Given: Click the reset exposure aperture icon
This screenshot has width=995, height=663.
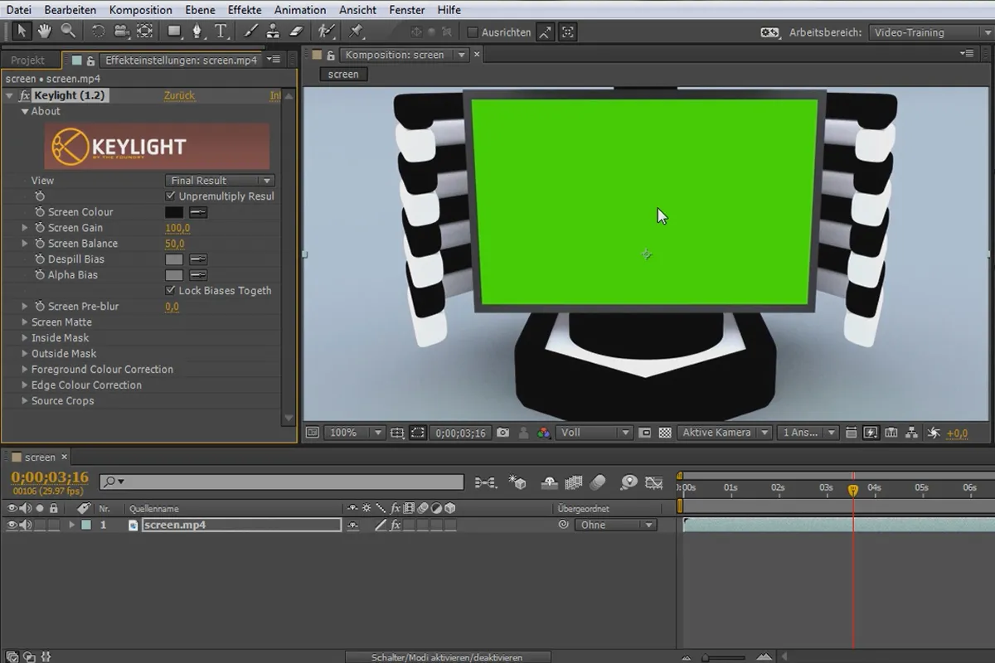Looking at the screenshot, I should [934, 433].
